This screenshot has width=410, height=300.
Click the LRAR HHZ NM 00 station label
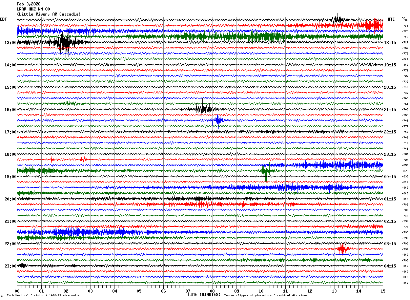33,9
